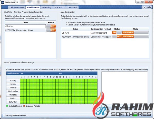Image resolution: width=154 pixels, height=119 pixels.
Task: Open the Help menu
Action: [x=147, y=7]
